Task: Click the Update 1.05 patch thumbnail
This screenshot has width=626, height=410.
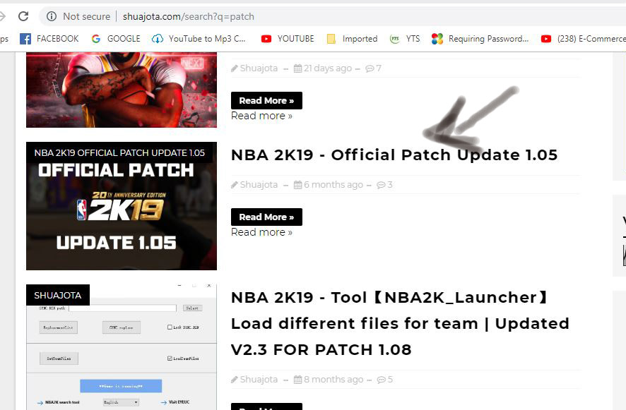Action: tap(122, 206)
